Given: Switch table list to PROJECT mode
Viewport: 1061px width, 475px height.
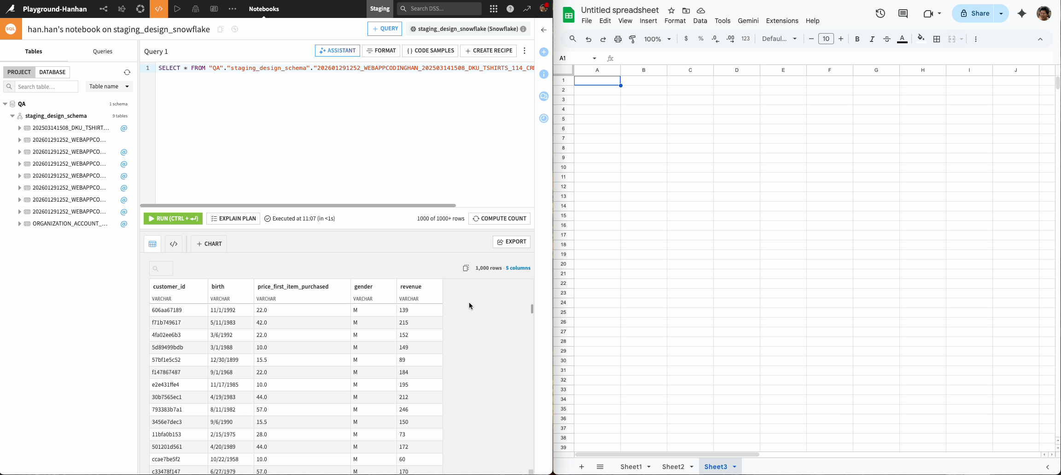Looking at the screenshot, I should [x=19, y=72].
